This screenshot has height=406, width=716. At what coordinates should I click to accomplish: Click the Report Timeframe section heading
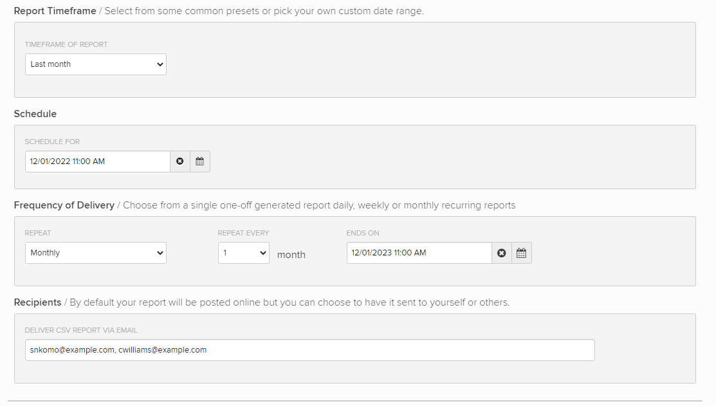point(55,11)
